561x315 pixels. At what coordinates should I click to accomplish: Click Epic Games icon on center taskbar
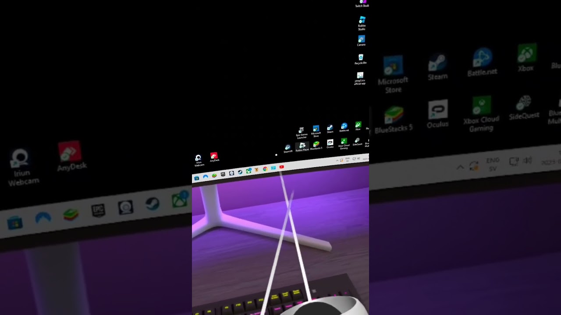click(x=223, y=174)
